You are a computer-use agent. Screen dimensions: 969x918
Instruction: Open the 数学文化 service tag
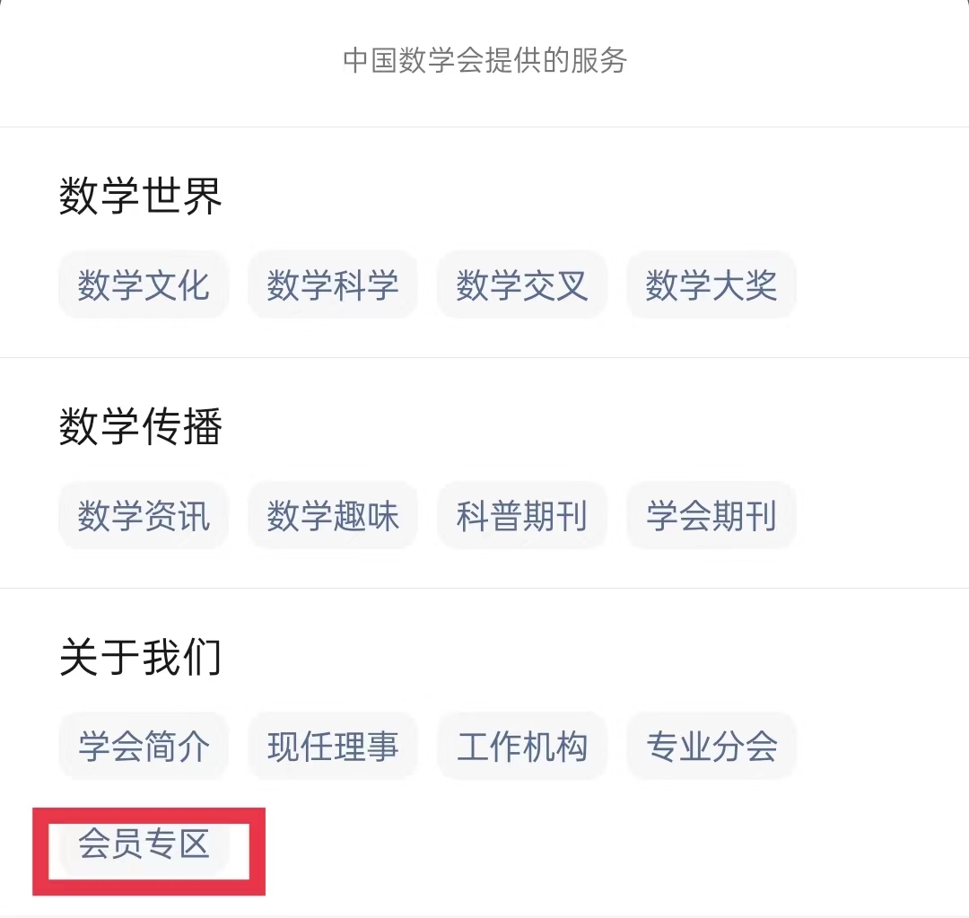tap(144, 286)
